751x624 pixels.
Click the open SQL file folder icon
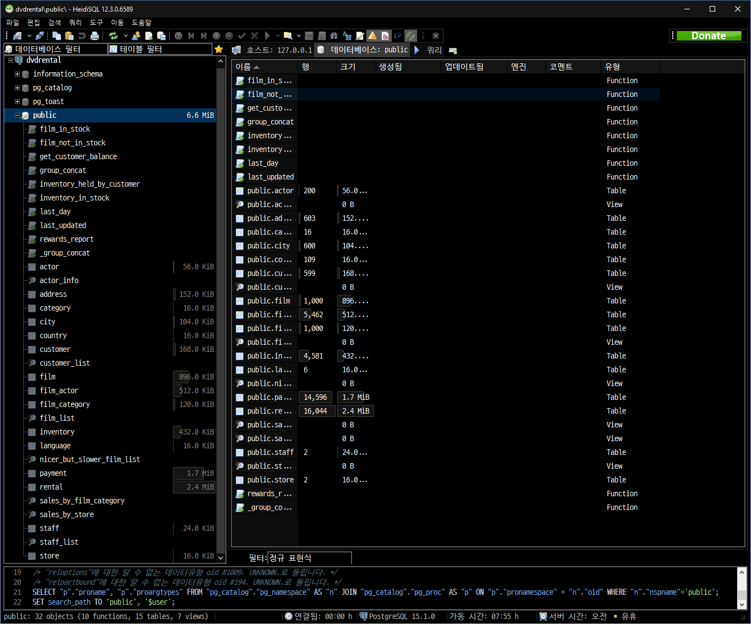point(288,36)
